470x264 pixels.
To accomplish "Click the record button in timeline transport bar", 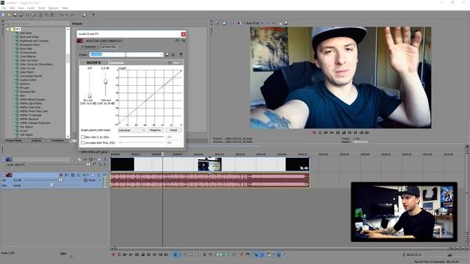I will (113, 254).
